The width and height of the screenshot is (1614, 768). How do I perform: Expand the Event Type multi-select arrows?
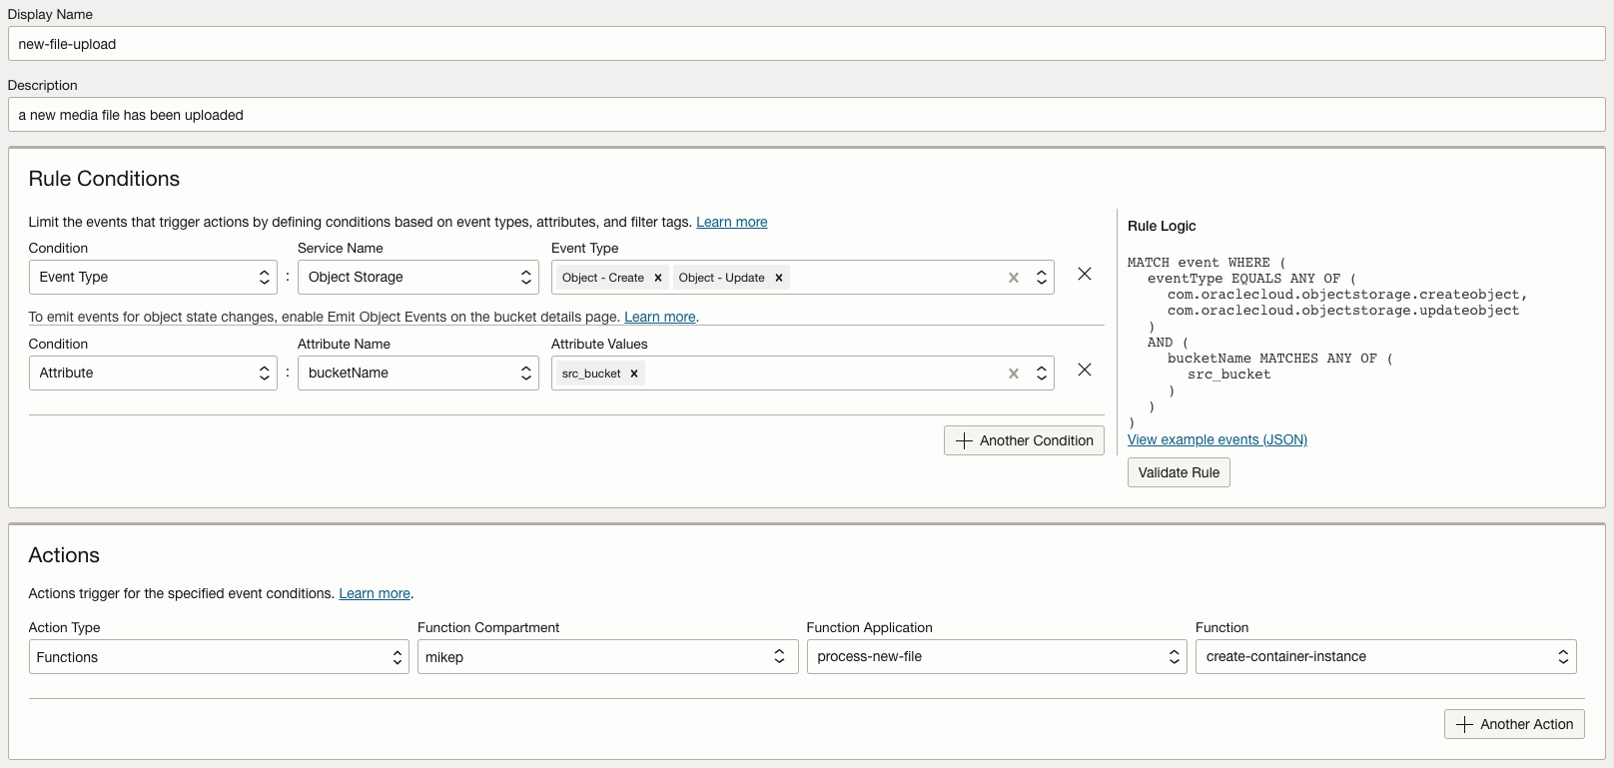tap(1042, 278)
